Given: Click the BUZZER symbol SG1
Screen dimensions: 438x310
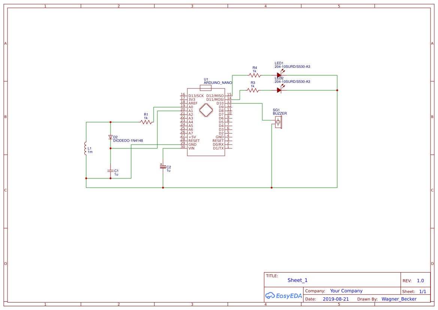Looking at the screenshot, I should [x=278, y=121].
